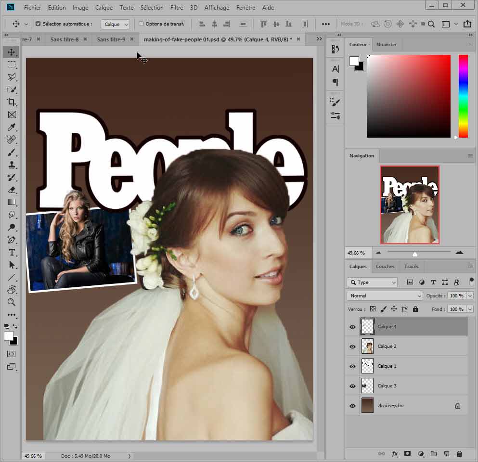The image size is (478, 462).
Task: Pick the Line tool
Action: click(11, 277)
